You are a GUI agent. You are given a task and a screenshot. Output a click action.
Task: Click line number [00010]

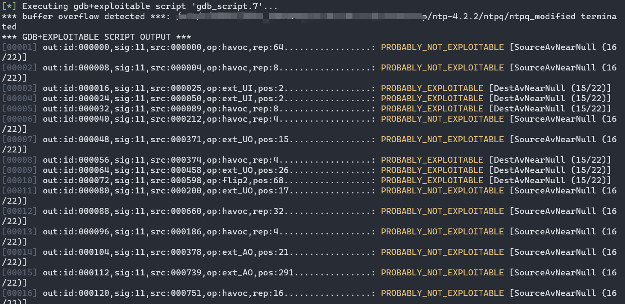pyautogui.click(x=20, y=181)
